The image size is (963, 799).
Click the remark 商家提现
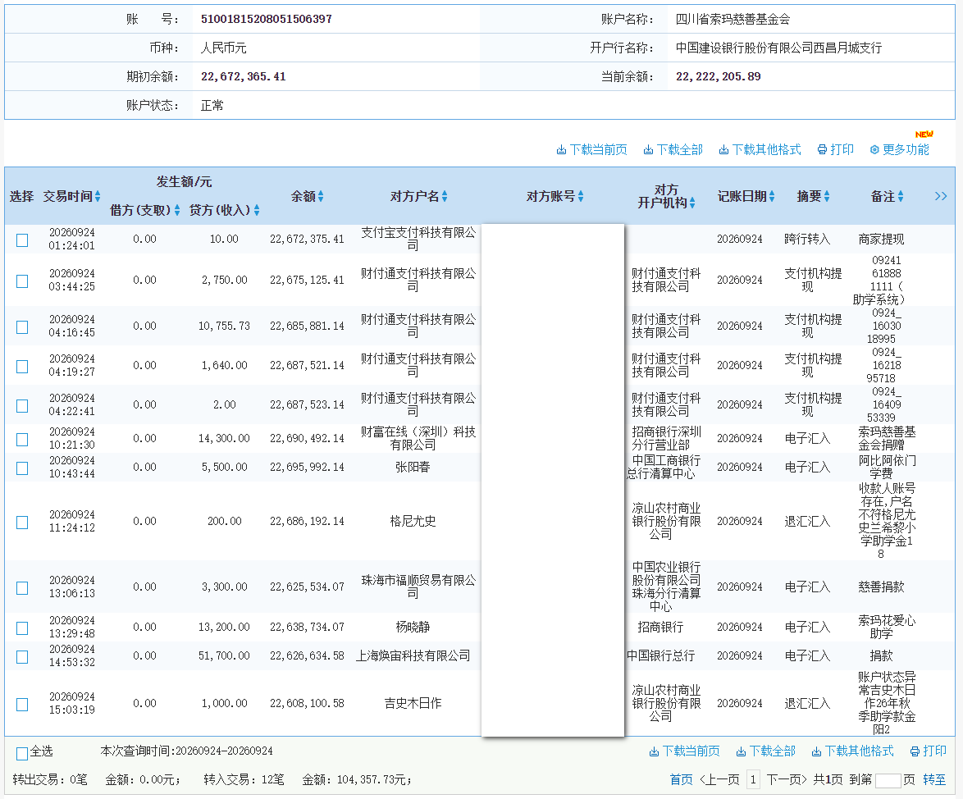(881, 239)
